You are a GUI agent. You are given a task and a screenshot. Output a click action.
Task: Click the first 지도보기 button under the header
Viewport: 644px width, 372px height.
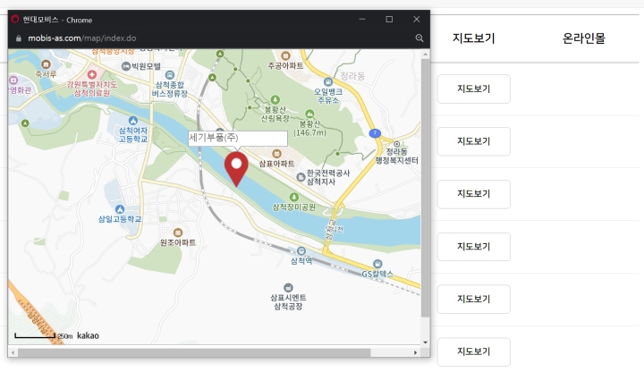coord(473,89)
